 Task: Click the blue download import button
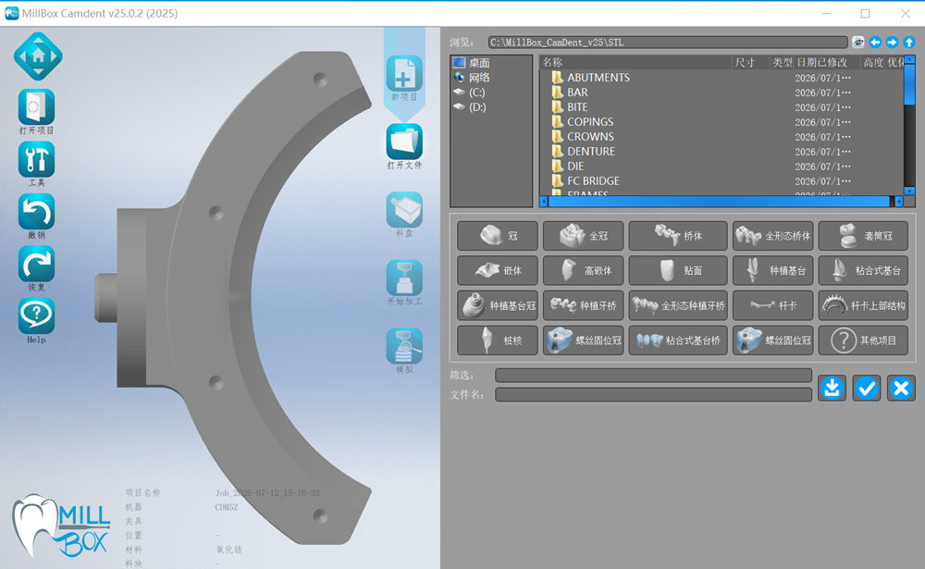[832, 388]
